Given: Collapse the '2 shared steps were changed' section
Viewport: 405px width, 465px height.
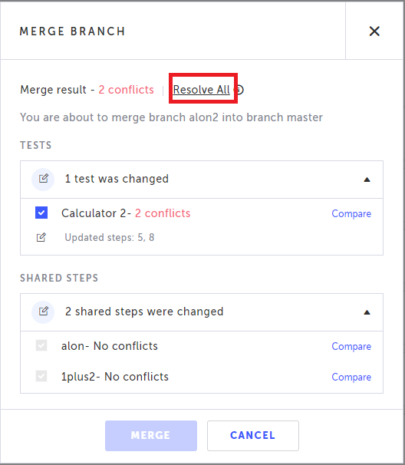Looking at the screenshot, I should coord(367,312).
